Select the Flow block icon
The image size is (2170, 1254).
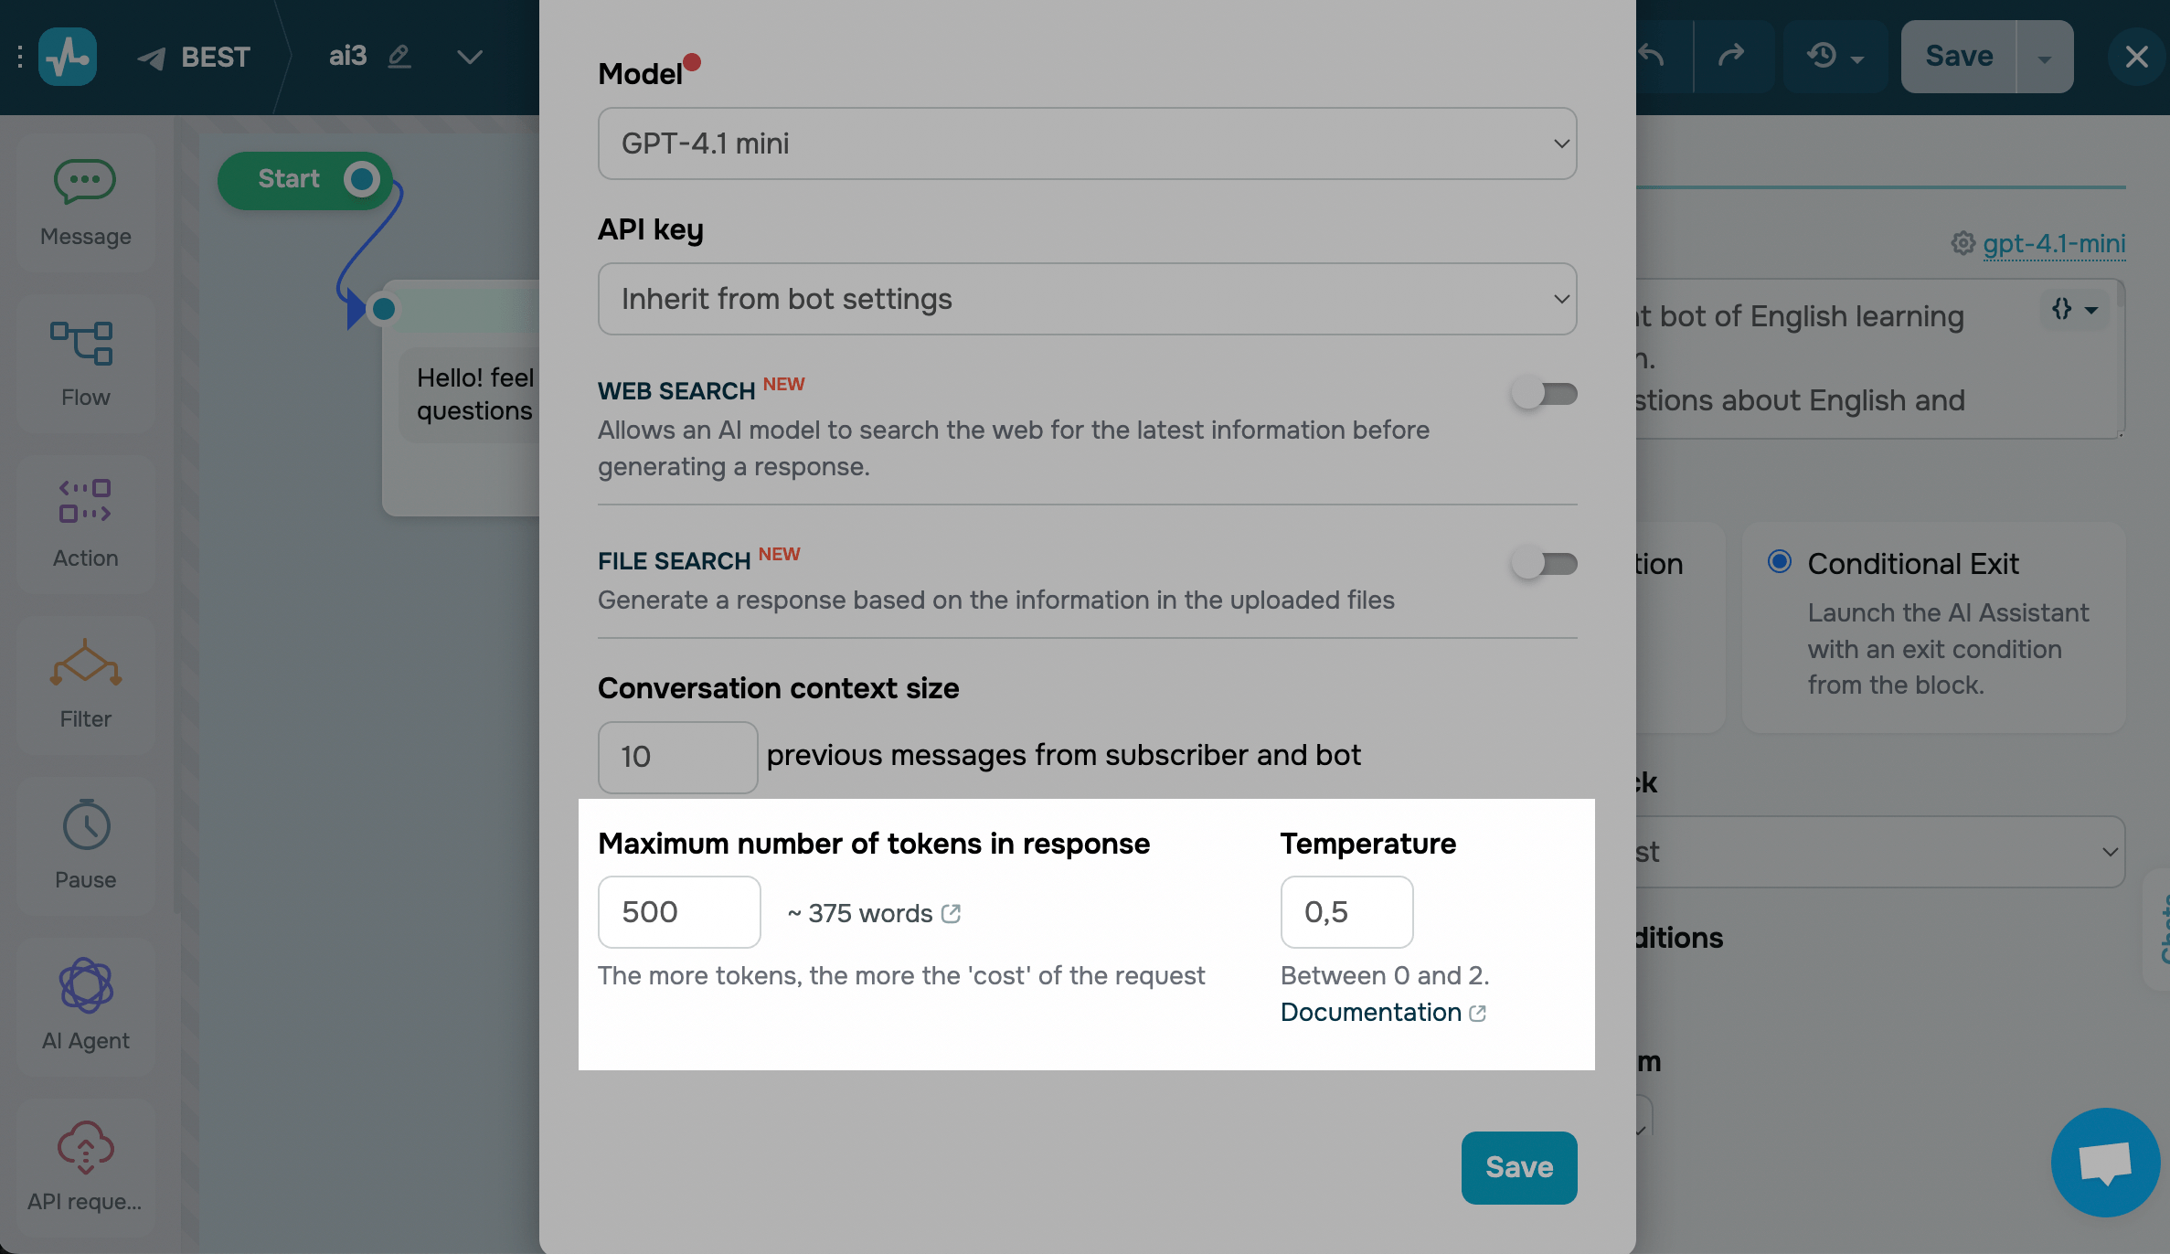point(82,344)
